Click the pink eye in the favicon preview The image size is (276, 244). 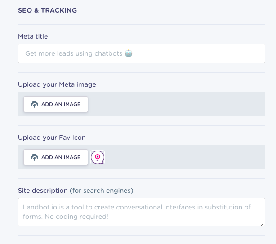[x=98, y=156]
